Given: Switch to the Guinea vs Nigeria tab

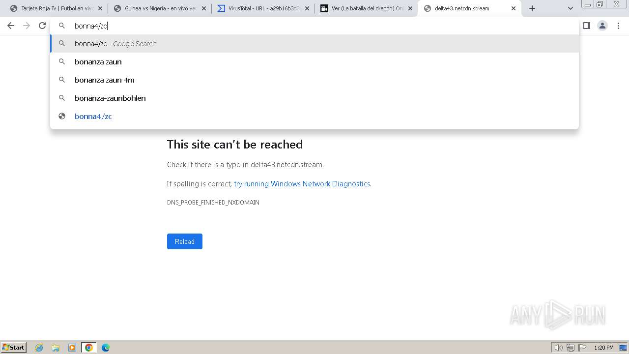Looking at the screenshot, I should click(x=160, y=8).
